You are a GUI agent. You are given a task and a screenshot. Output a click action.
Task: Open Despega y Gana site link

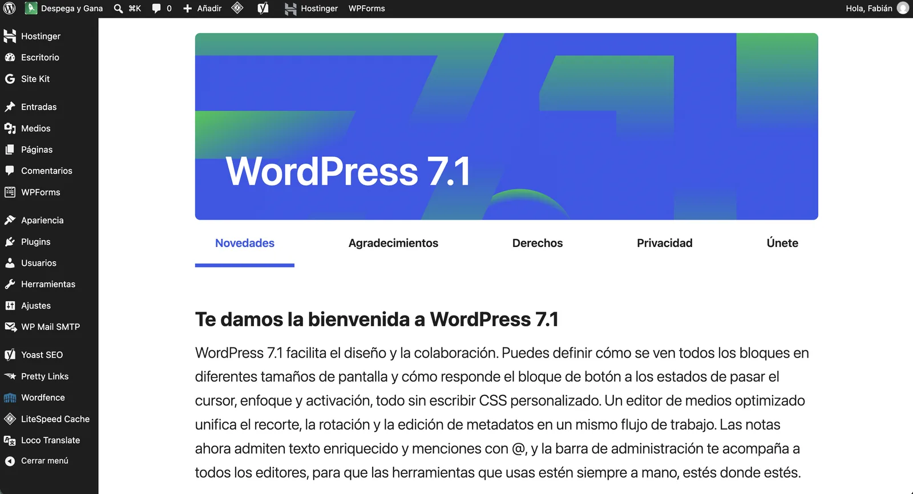[x=72, y=9]
